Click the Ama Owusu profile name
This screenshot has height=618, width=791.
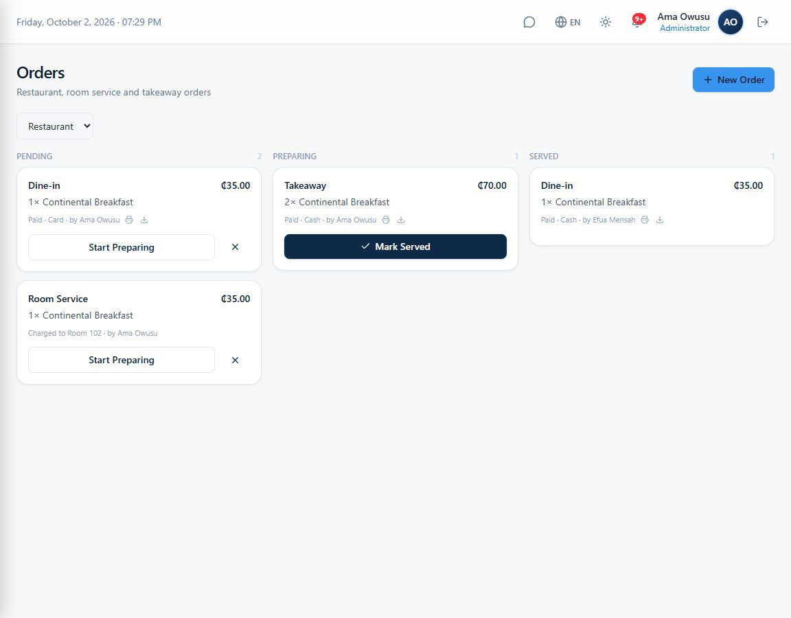(x=683, y=16)
